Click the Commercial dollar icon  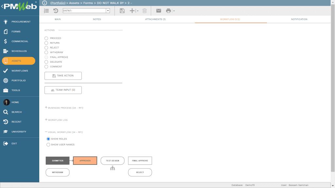point(6,41)
